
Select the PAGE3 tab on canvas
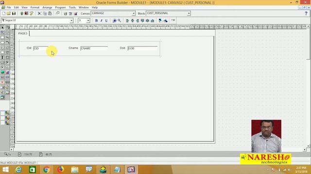(23, 33)
